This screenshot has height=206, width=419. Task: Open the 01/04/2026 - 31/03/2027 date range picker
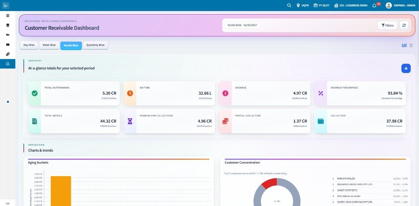pyautogui.click(x=242, y=25)
